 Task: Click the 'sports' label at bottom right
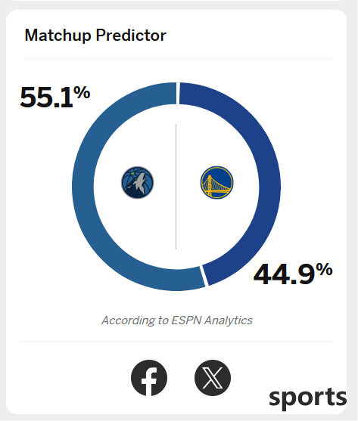tap(308, 398)
